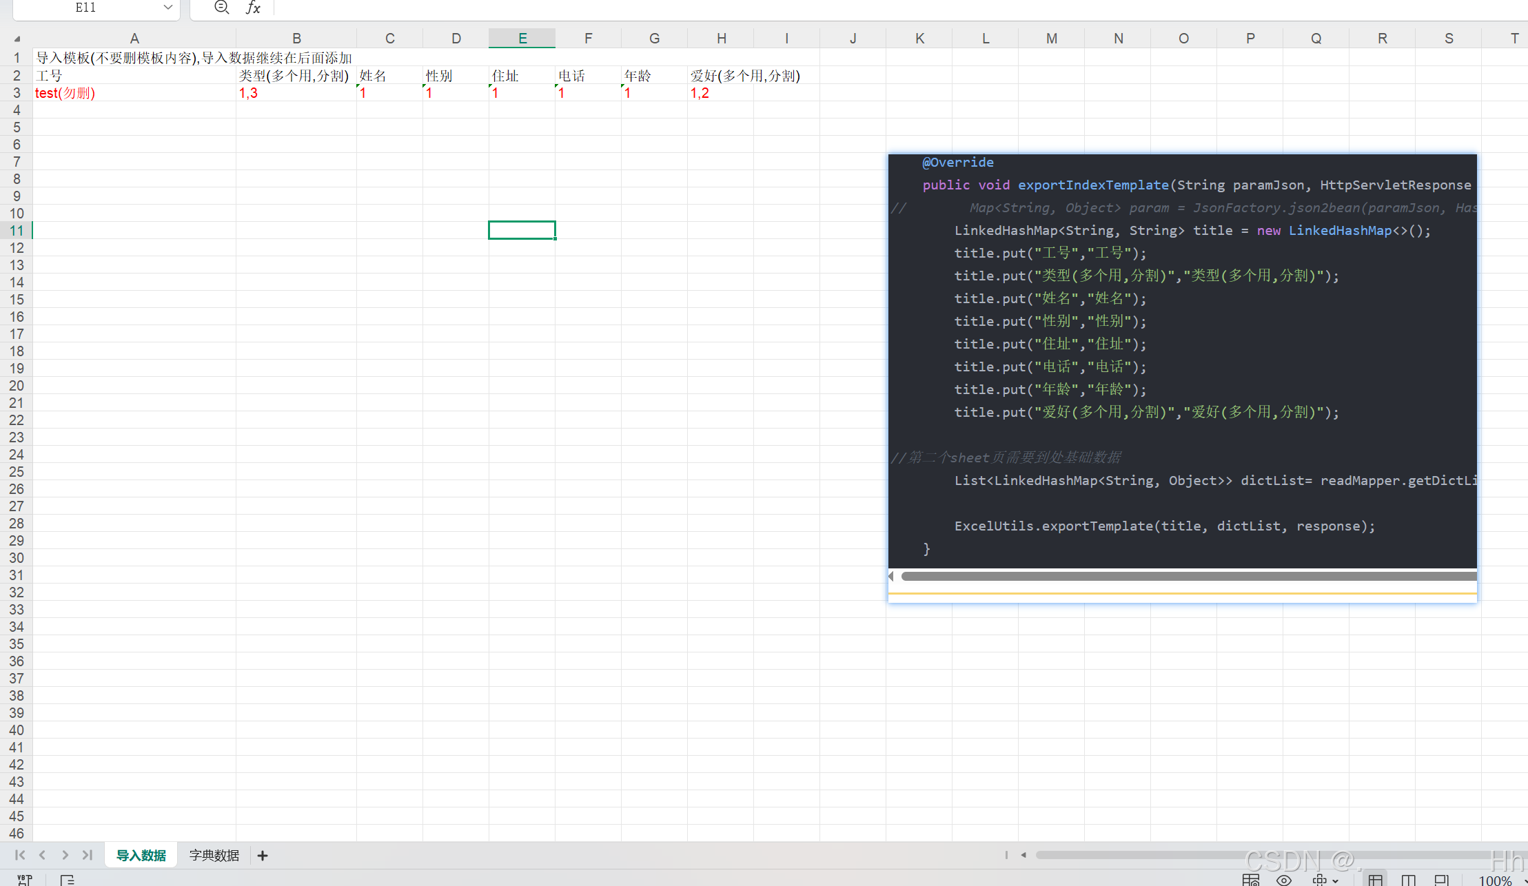Expand the reading mode crosshair dropdown

1335,880
